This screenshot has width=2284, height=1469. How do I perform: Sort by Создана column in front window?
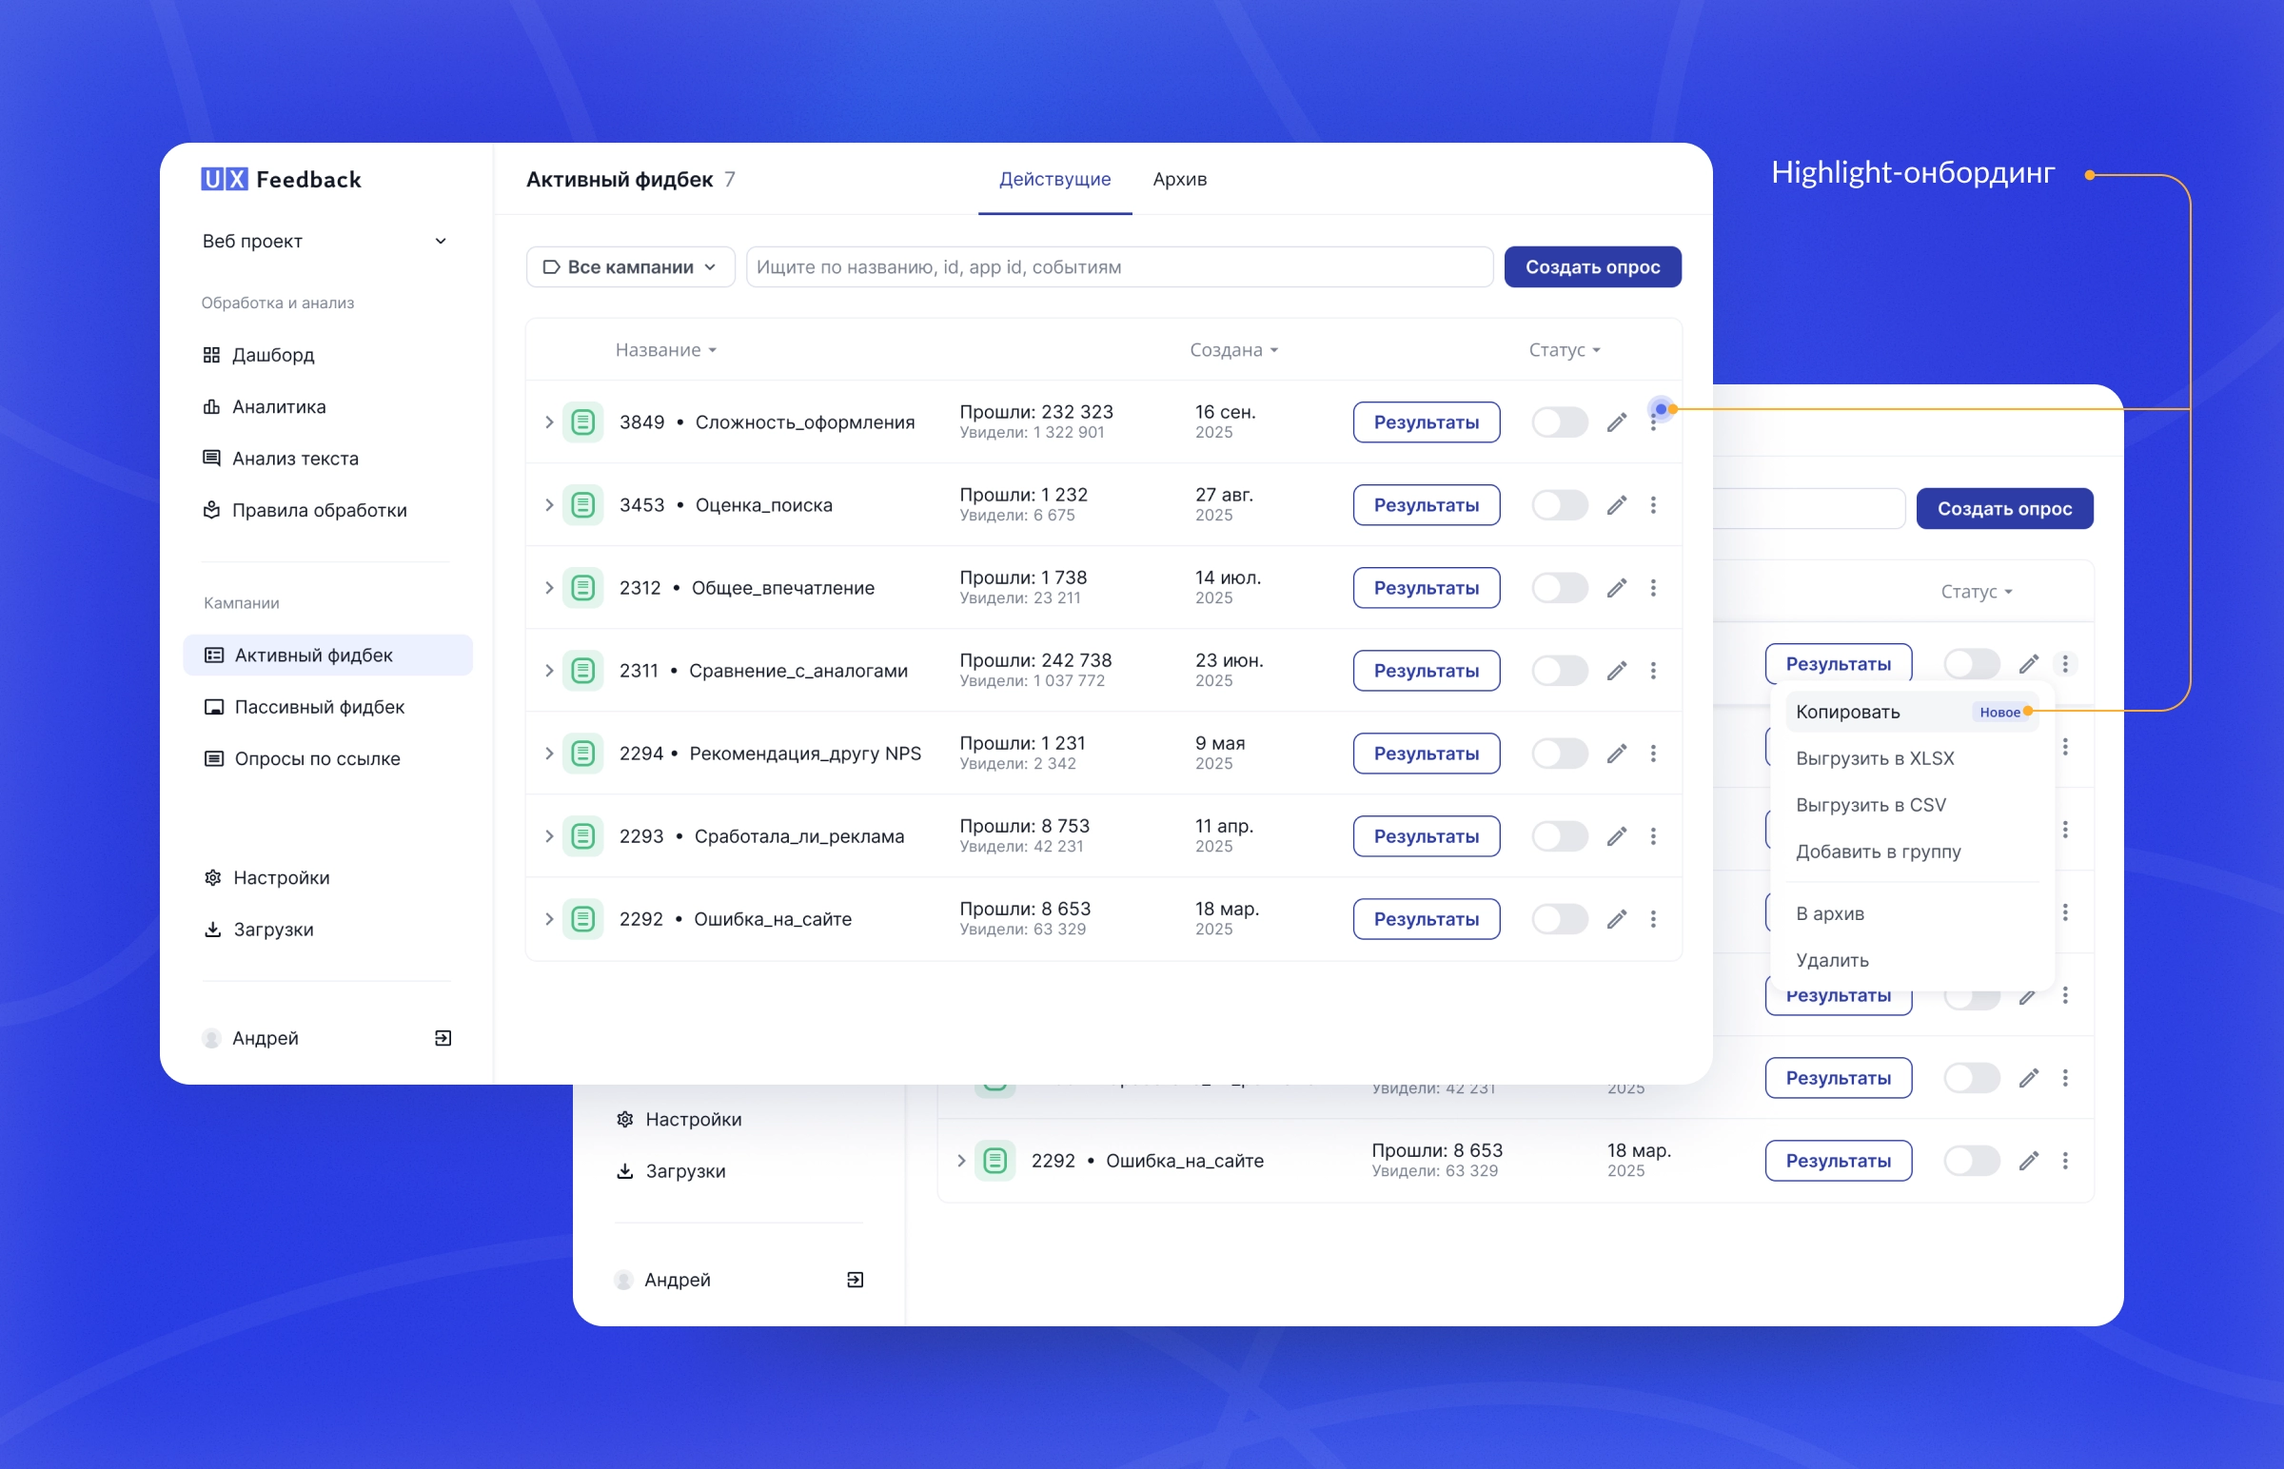(1232, 350)
